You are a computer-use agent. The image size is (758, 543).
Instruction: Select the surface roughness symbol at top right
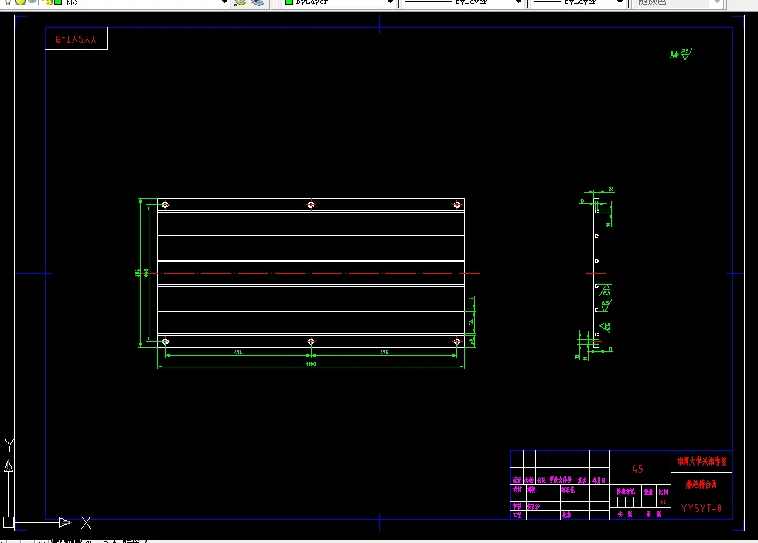pyautogui.click(x=681, y=53)
